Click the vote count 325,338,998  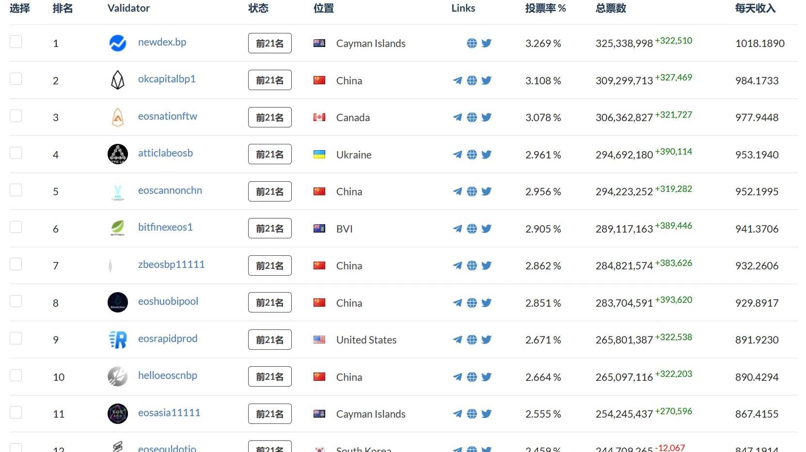pos(624,44)
